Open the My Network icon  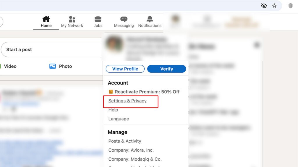(72, 19)
